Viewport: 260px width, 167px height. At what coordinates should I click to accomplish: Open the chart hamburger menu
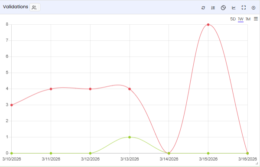(x=256, y=19)
